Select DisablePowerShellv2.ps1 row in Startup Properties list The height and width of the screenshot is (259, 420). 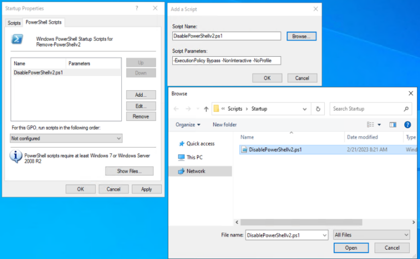[x=66, y=73]
